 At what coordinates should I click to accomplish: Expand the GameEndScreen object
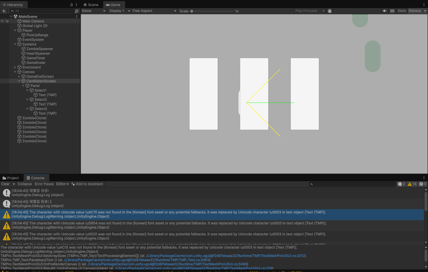click(x=19, y=76)
